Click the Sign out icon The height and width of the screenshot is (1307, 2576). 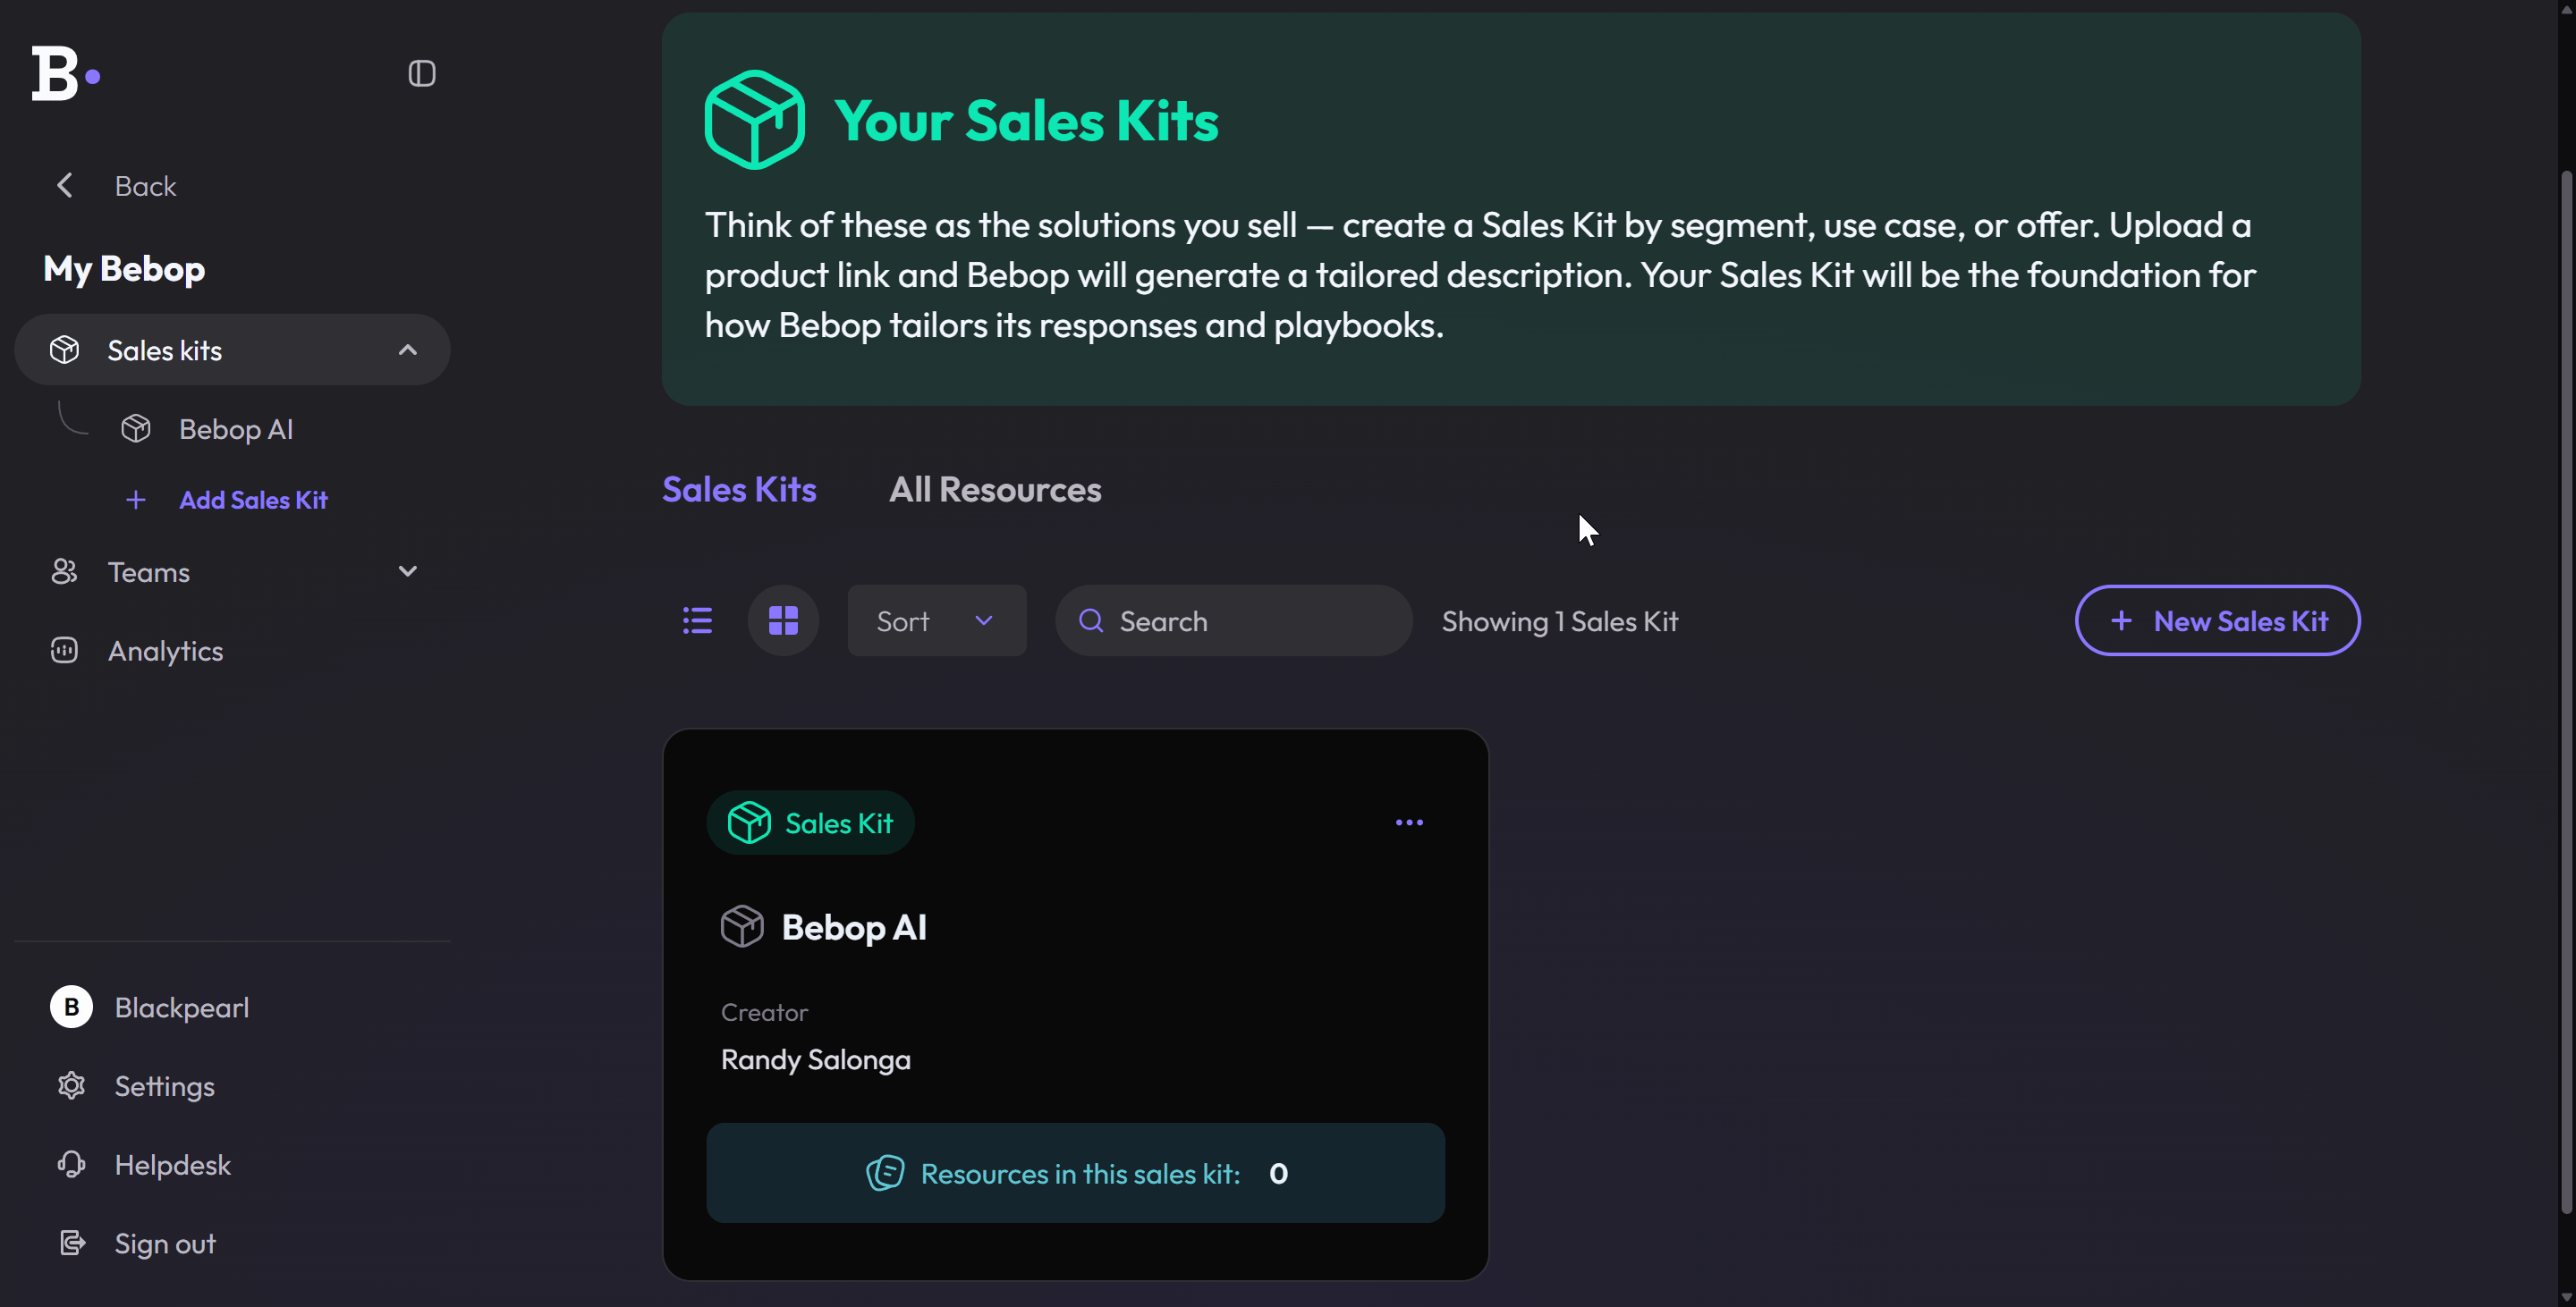click(x=71, y=1244)
